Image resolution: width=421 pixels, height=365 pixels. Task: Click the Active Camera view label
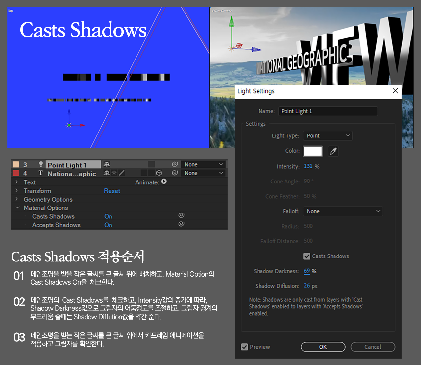[x=222, y=11]
